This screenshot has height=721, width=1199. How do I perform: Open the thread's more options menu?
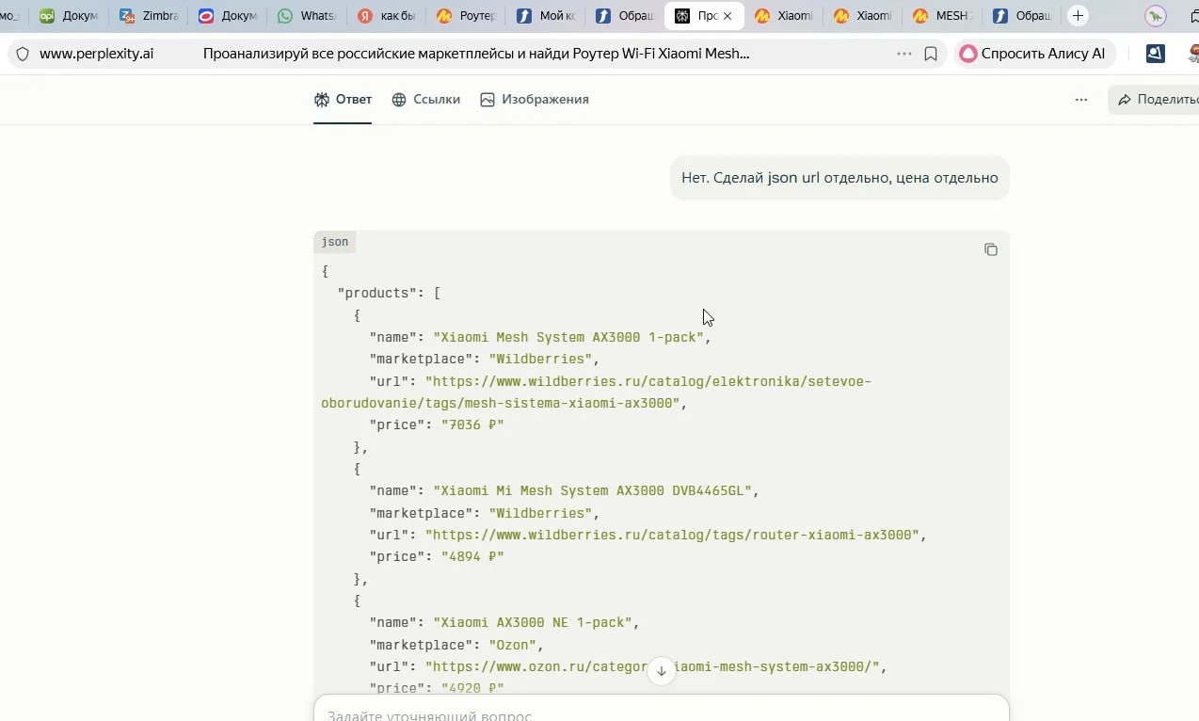[1080, 100]
